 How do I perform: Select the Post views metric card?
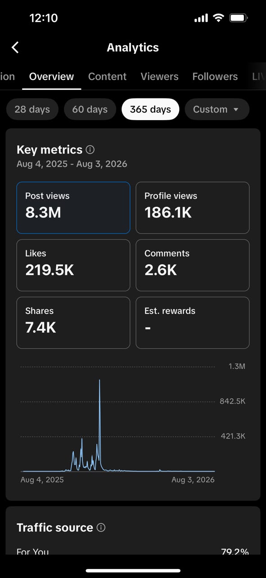(x=73, y=208)
